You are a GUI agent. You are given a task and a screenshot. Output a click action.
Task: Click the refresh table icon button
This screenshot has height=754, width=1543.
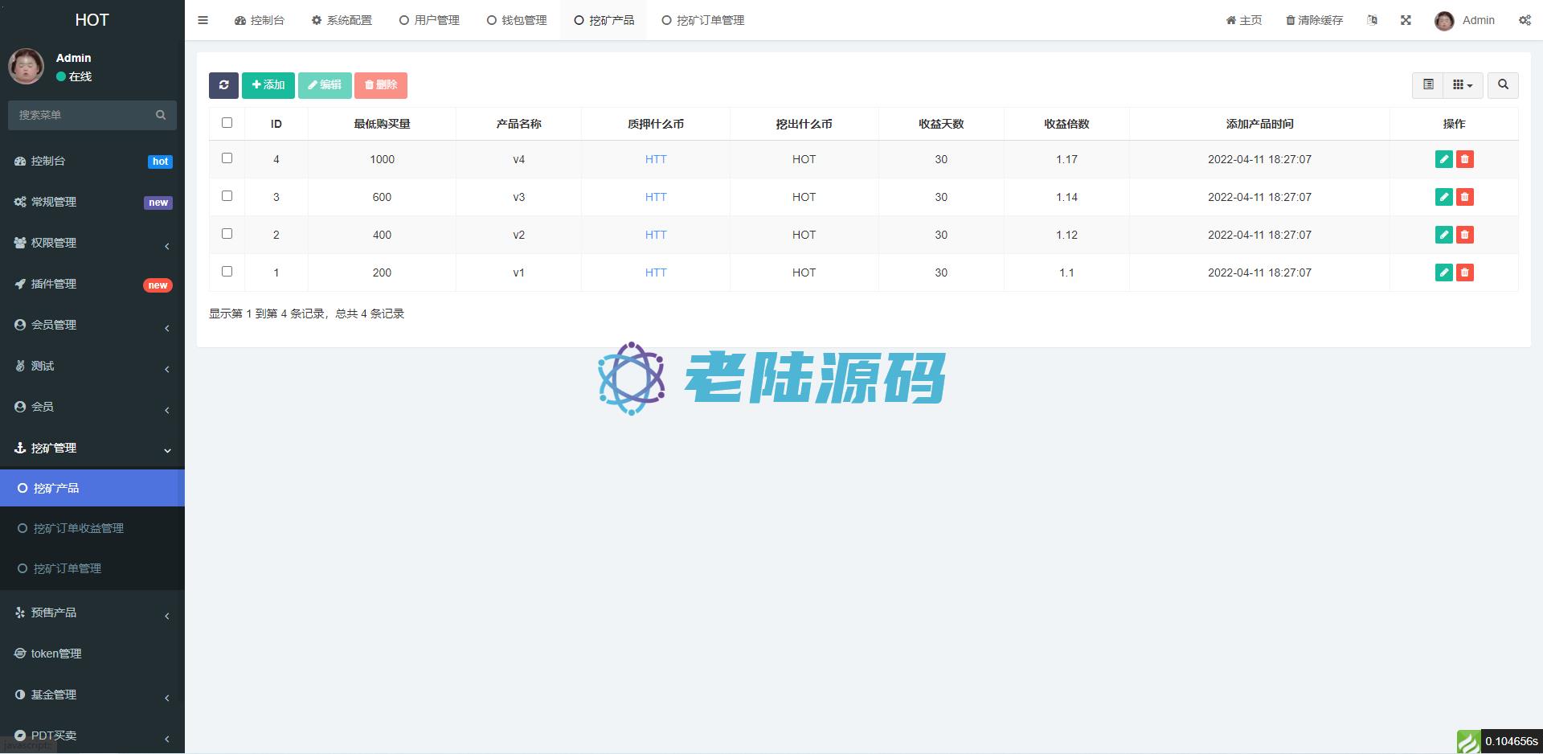223,85
